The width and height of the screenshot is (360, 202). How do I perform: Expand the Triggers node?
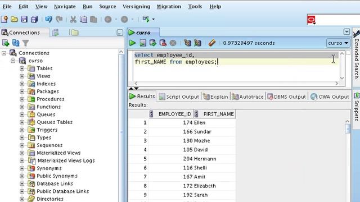click(x=22, y=130)
